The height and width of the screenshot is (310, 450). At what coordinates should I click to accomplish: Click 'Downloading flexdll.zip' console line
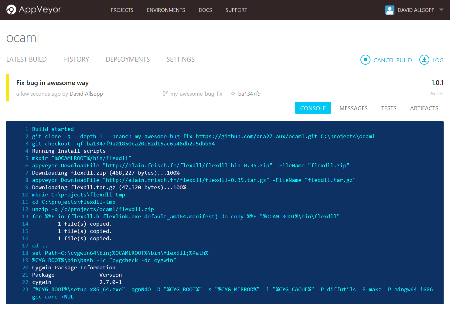[106, 173]
